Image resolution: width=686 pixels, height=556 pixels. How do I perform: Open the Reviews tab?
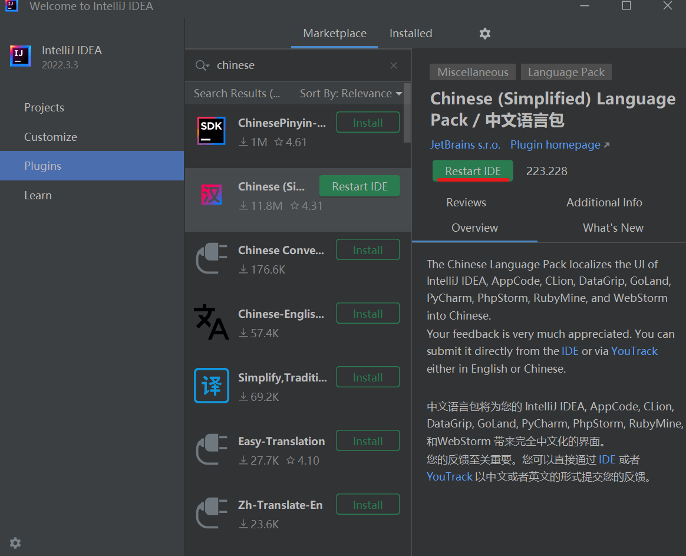(x=466, y=202)
